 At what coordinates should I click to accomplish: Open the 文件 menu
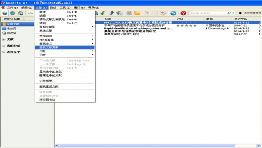[x=12, y=8]
